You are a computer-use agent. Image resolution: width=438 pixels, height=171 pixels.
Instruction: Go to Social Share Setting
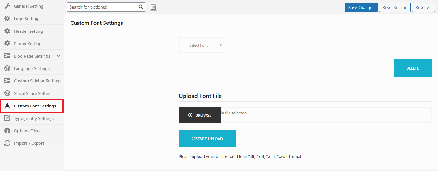pos(33,93)
